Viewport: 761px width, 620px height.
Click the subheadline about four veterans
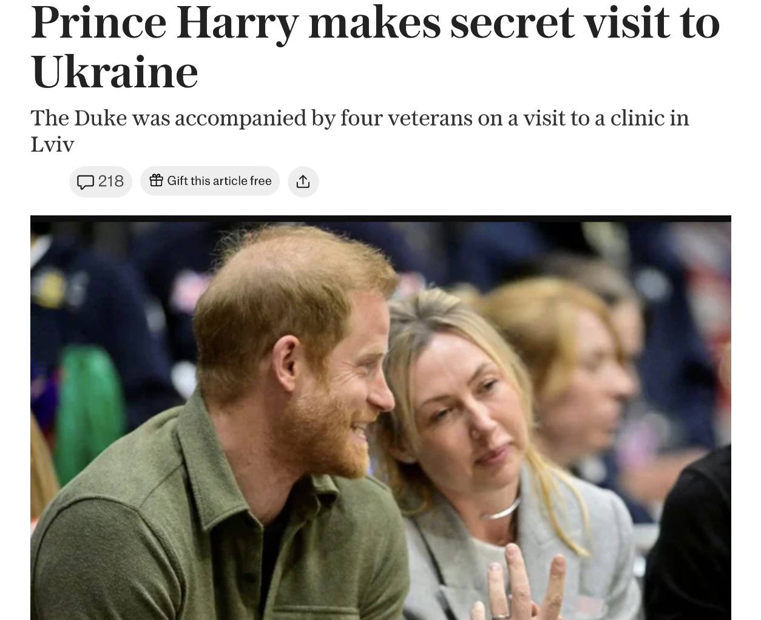click(360, 130)
